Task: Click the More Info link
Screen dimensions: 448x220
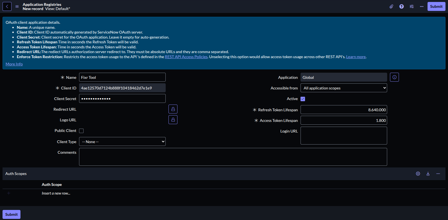Action: pyautogui.click(x=14, y=64)
